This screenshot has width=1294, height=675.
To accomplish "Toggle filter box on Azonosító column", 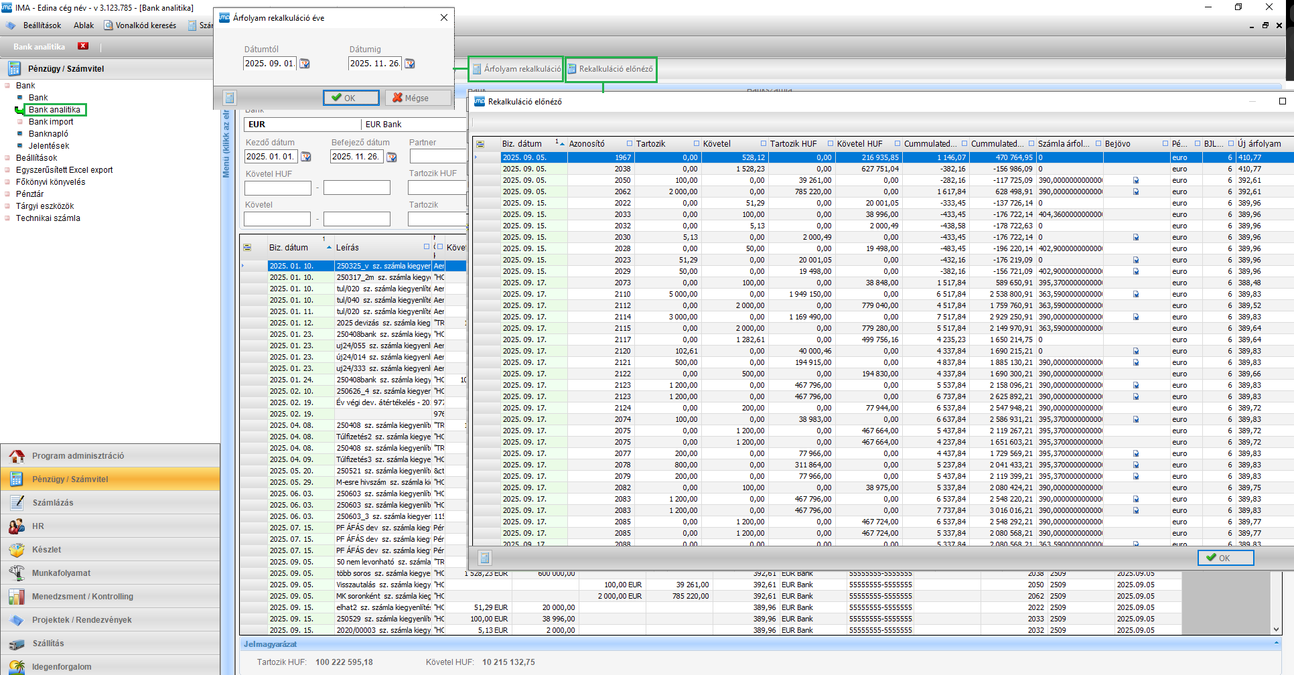I will (x=630, y=144).
